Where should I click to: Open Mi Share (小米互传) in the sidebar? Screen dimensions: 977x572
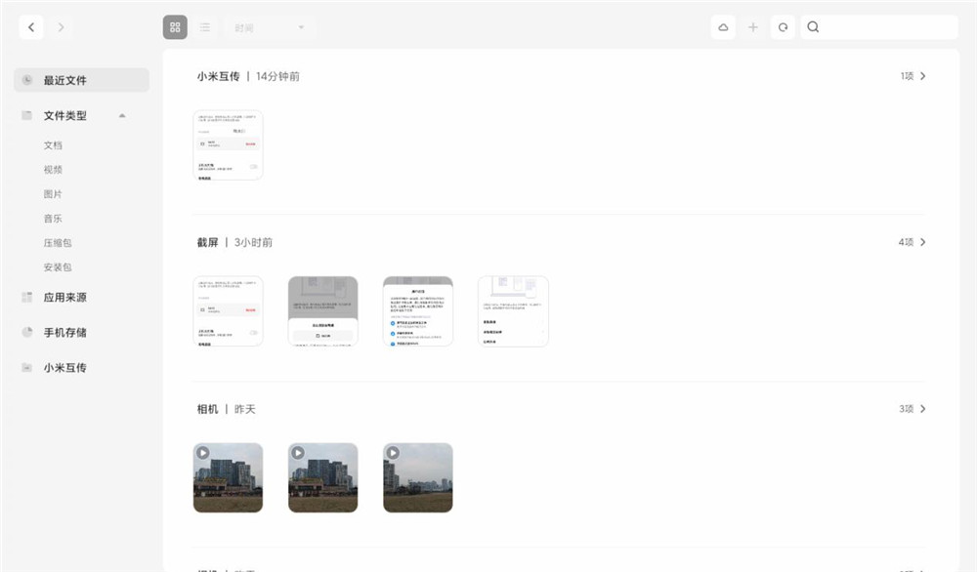click(x=66, y=367)
